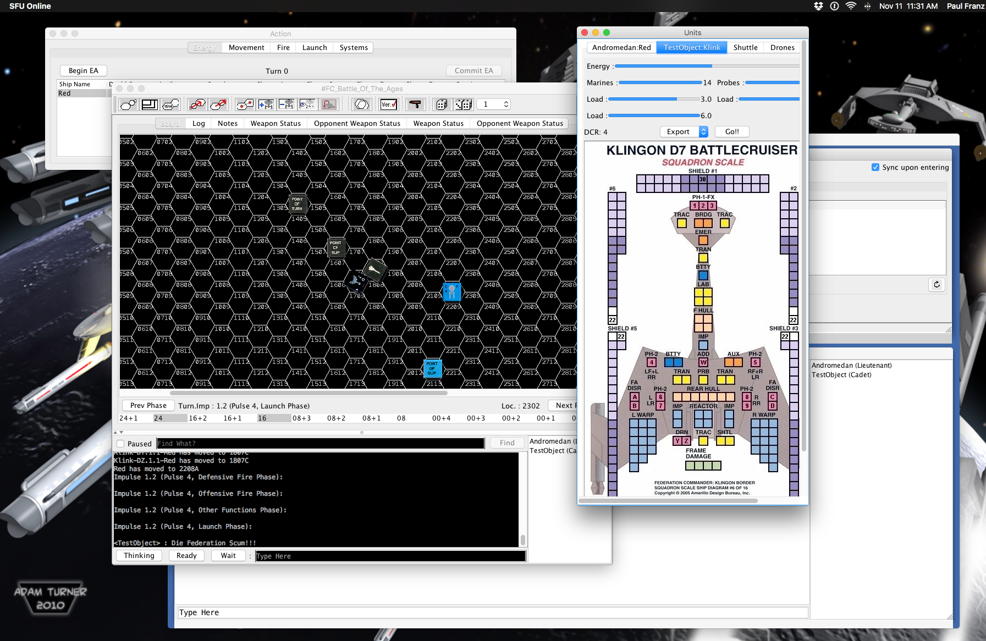This screenshot has width=986, height=641.
Task: Click the hex number label icon
Action: point(171,104)
